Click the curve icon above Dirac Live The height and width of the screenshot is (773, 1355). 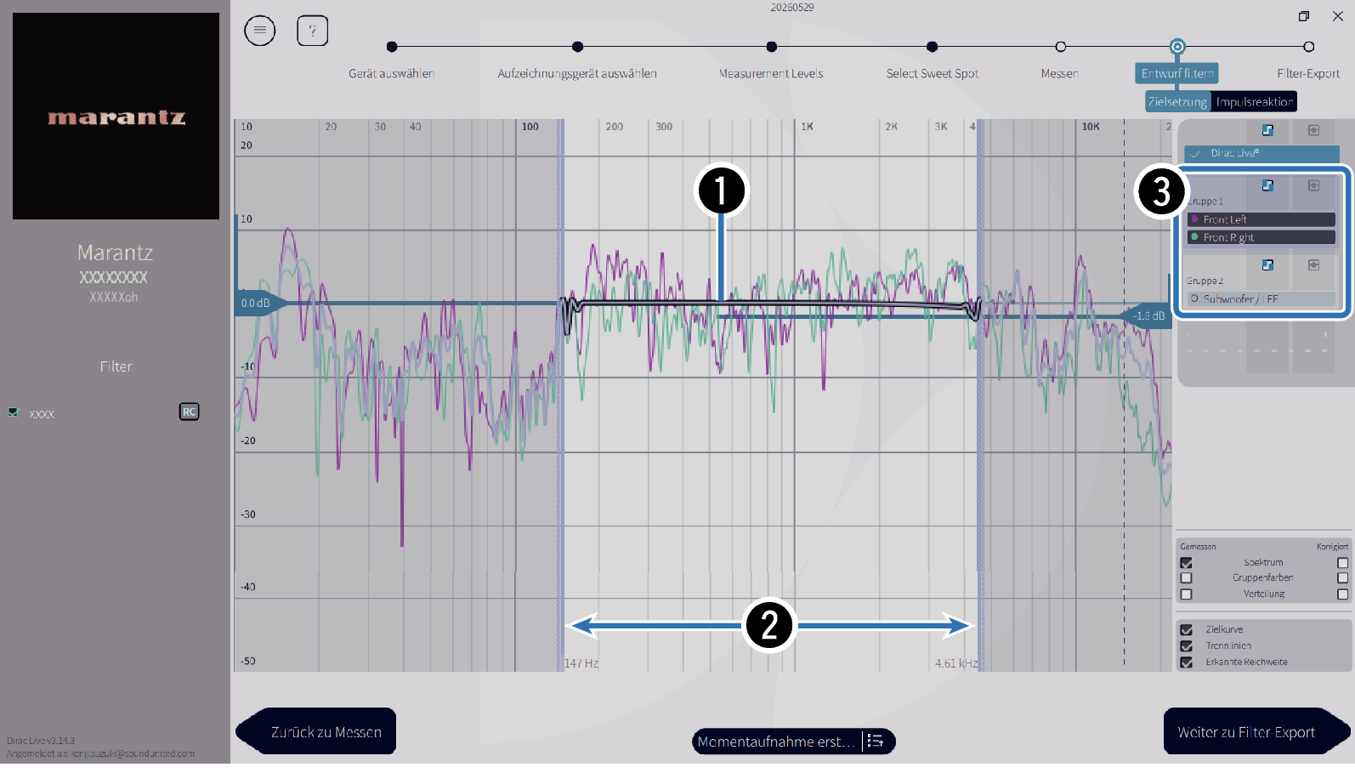pyautogui.click(x=1267, y=130)
